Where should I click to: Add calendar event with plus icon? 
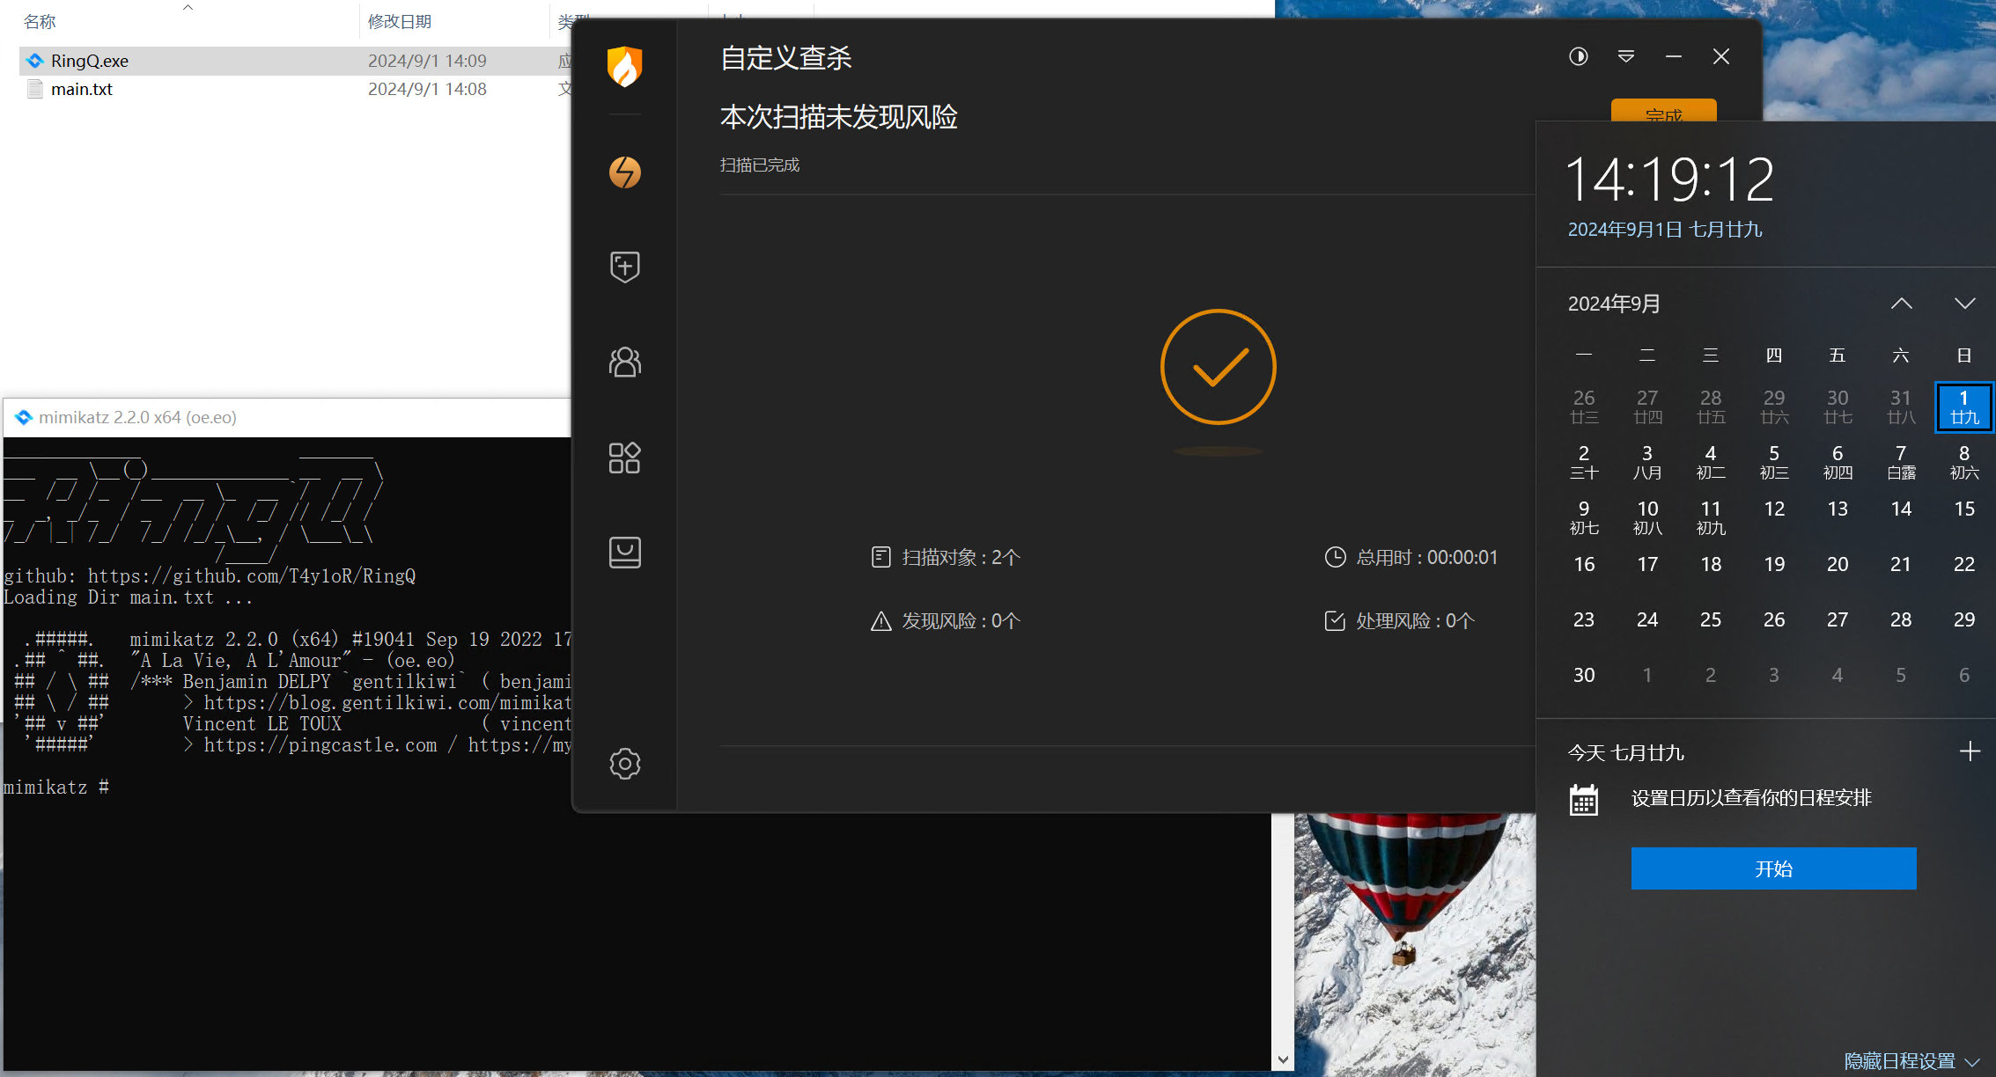tap(1970, 751)
